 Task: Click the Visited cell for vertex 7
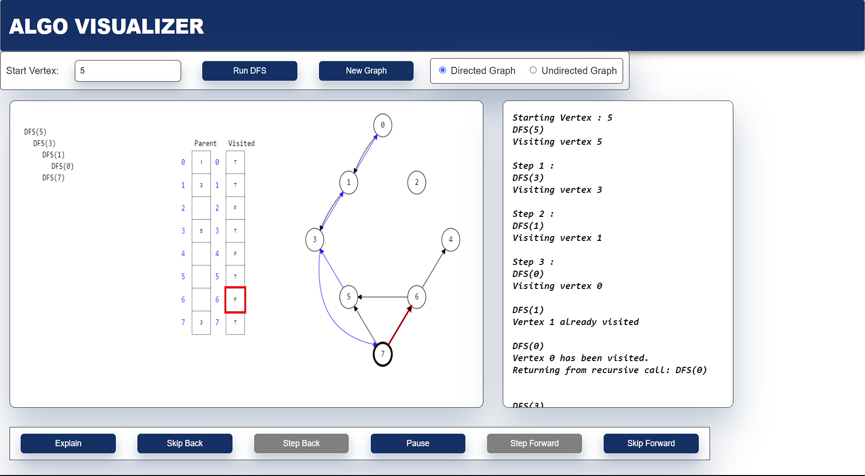[235, 323]
